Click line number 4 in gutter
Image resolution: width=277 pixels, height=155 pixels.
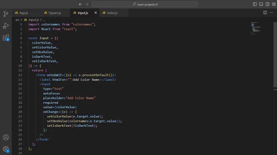(x=21, y=38)
